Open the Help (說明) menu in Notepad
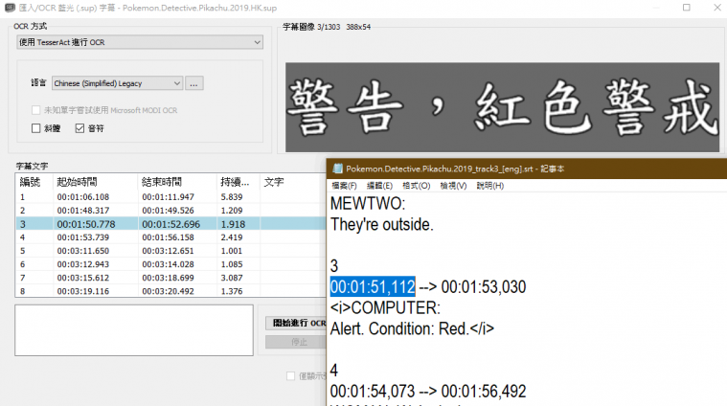Screen dimensions: 727x406 point(490,186)
